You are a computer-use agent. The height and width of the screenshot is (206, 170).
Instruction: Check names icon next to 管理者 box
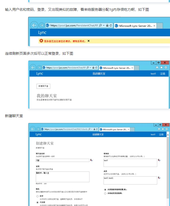coord(159,160)
